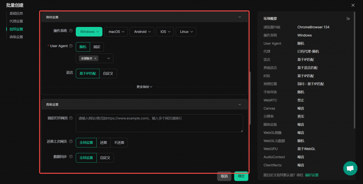Select 自定义 for 语言
363x184 pixels.
pyautogui.click(x=108, y=73)
